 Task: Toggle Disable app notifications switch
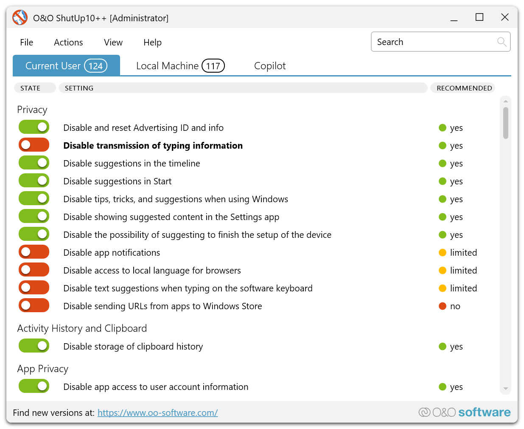(34, 252)
